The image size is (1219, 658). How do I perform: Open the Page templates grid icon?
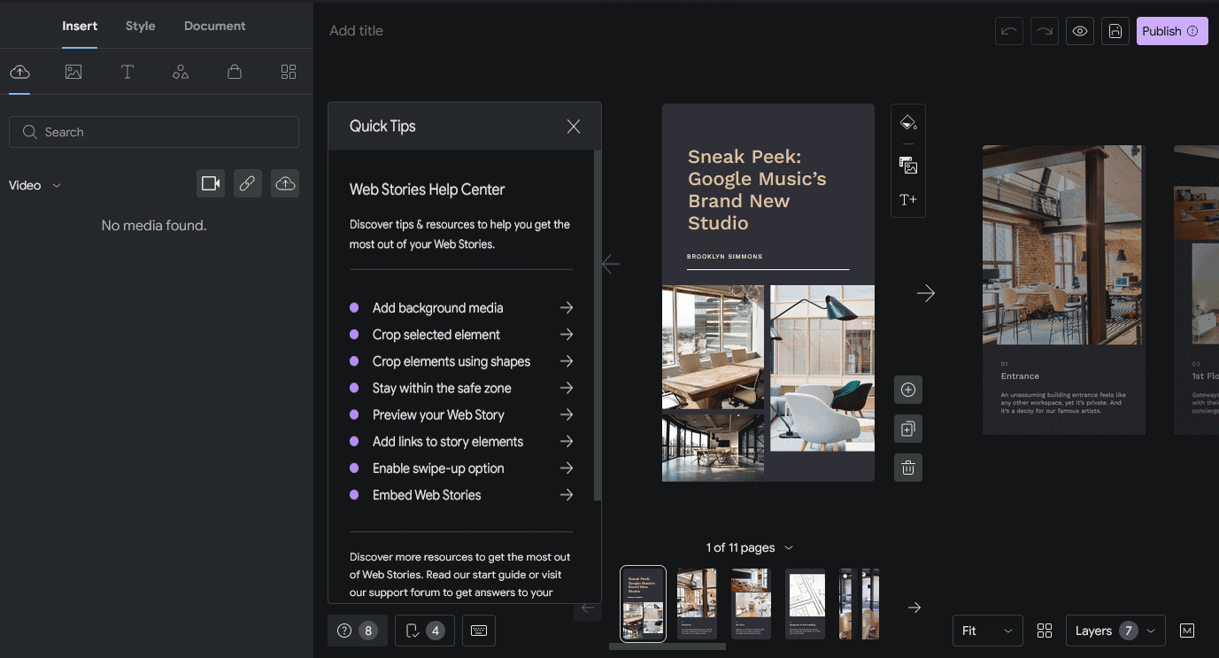tap(289, 72)
